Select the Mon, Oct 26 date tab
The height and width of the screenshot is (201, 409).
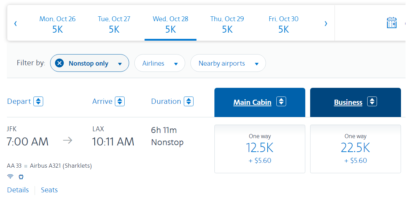(57, 24)
